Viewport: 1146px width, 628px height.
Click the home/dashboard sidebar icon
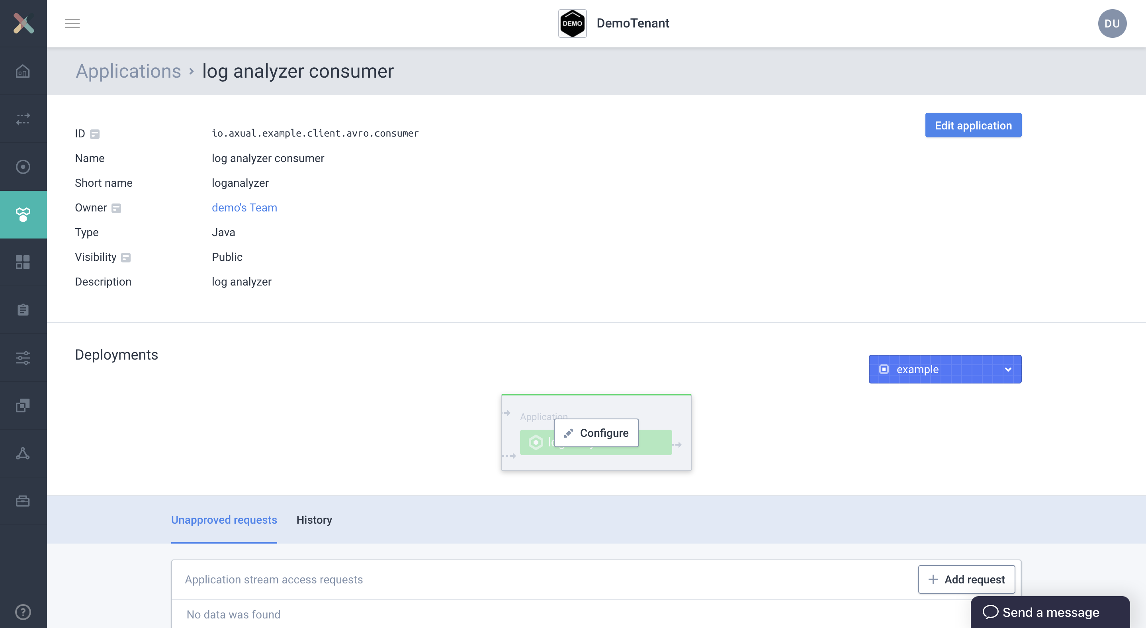point(23,71)
